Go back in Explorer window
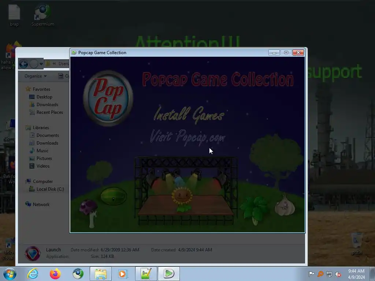This screenshot has height=281, width=375. click(x=23, y=64)
